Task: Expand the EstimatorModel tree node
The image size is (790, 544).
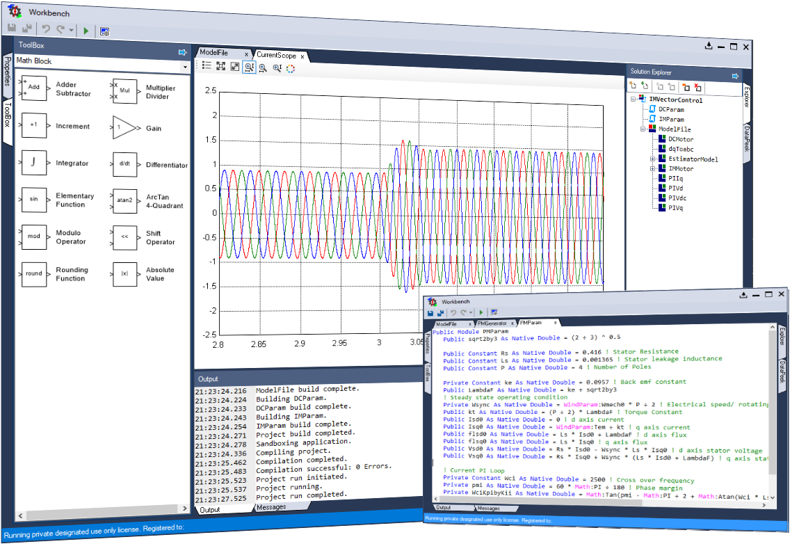Action: (653, 159)
